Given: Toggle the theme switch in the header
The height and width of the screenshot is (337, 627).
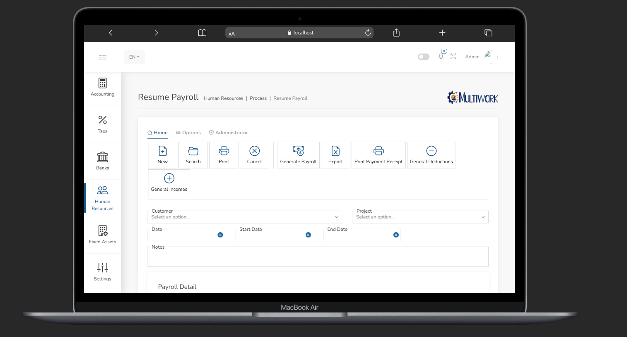Looking at the screenshot, I should (x=423, y=57).
